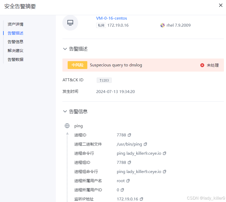This screenshot has height=202, width=226.
Task: Copy the process group command line
Action: pos(164,171)
